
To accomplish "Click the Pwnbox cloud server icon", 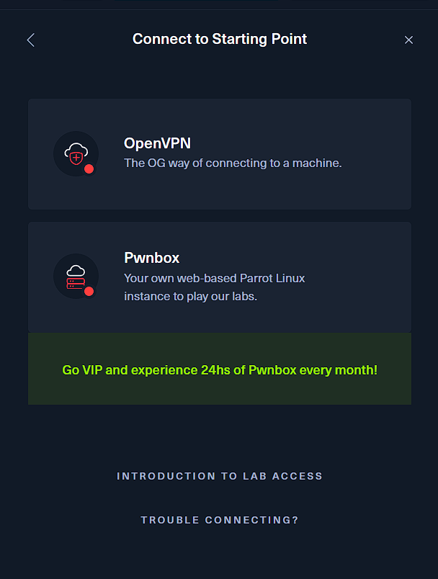I will 75,274.
